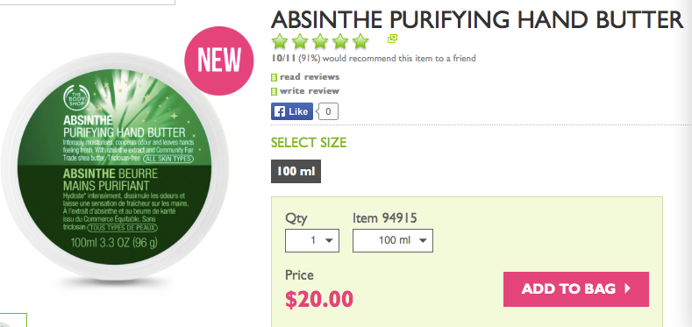Open the Qty dropdown
692x327 pixels.
coord(312,240)
